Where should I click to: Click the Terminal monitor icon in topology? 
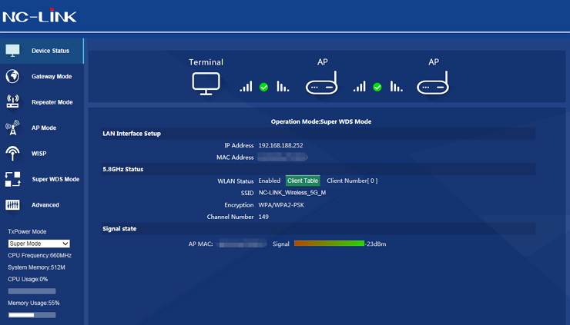(206, 84)
